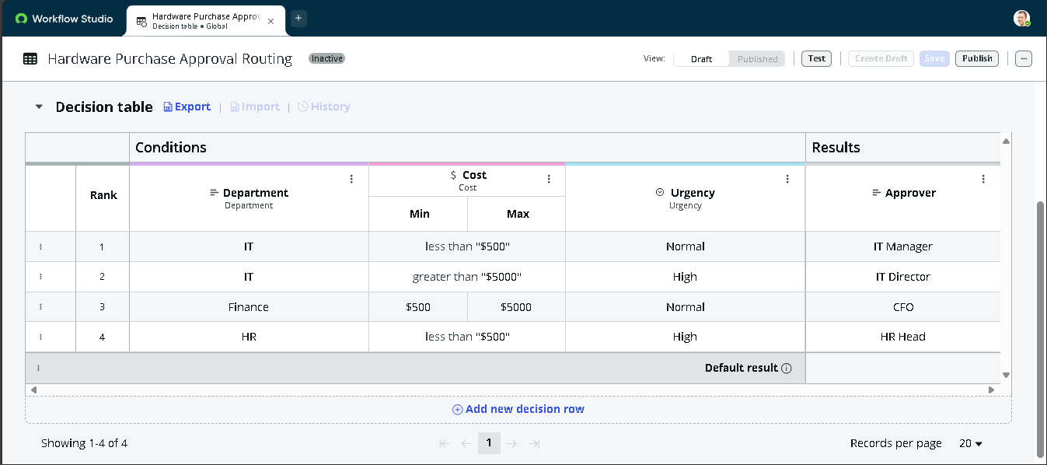The image size is (1047, 465).
Task: Open the more options ellipsis menu
Action: 1024,58
